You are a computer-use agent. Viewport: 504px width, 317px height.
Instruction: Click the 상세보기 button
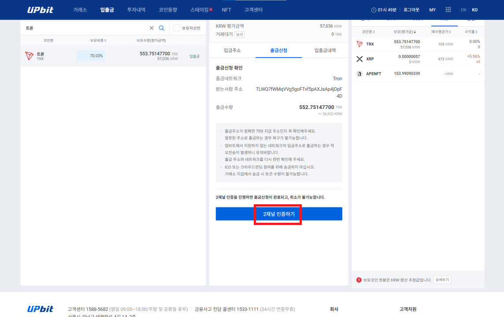[x=442, y=280]
